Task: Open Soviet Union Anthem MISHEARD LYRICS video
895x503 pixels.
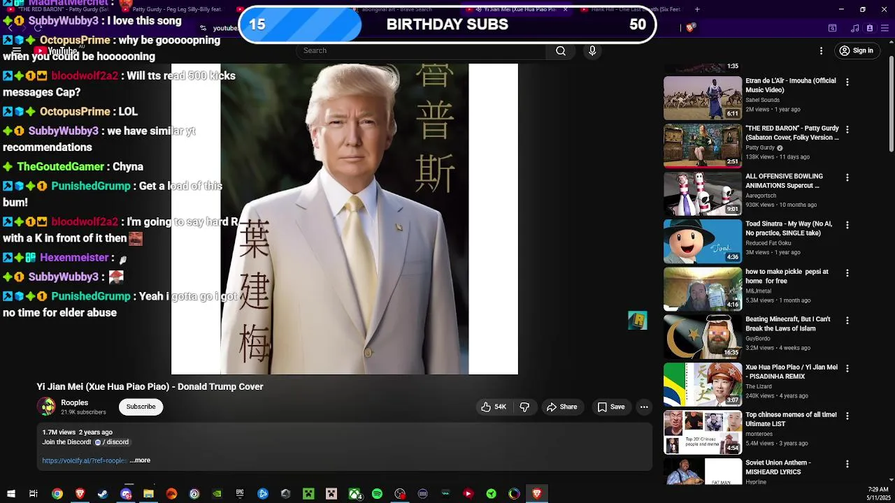Action: tap(778, 467)
